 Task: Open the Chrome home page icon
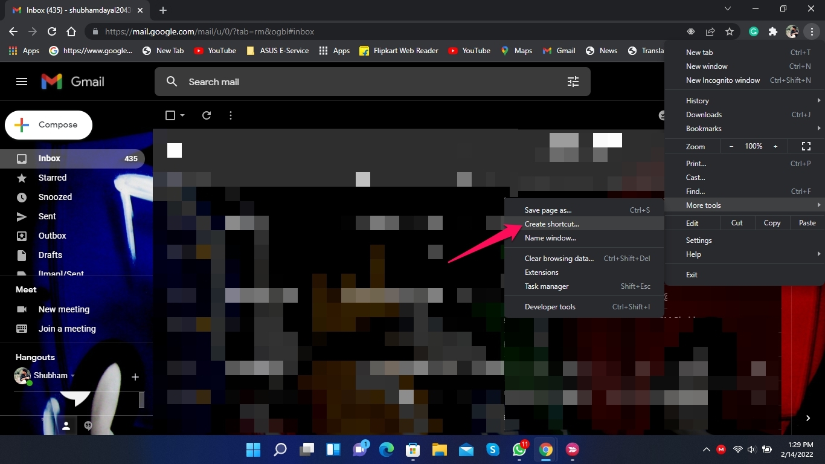tap(71, 31)
